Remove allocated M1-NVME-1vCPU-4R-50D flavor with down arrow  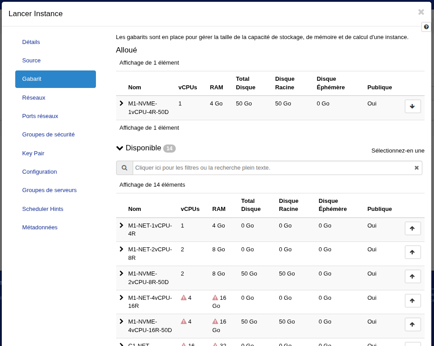[412, 106]
